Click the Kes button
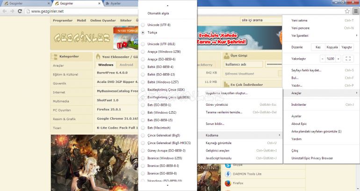 tap(318, 47)
